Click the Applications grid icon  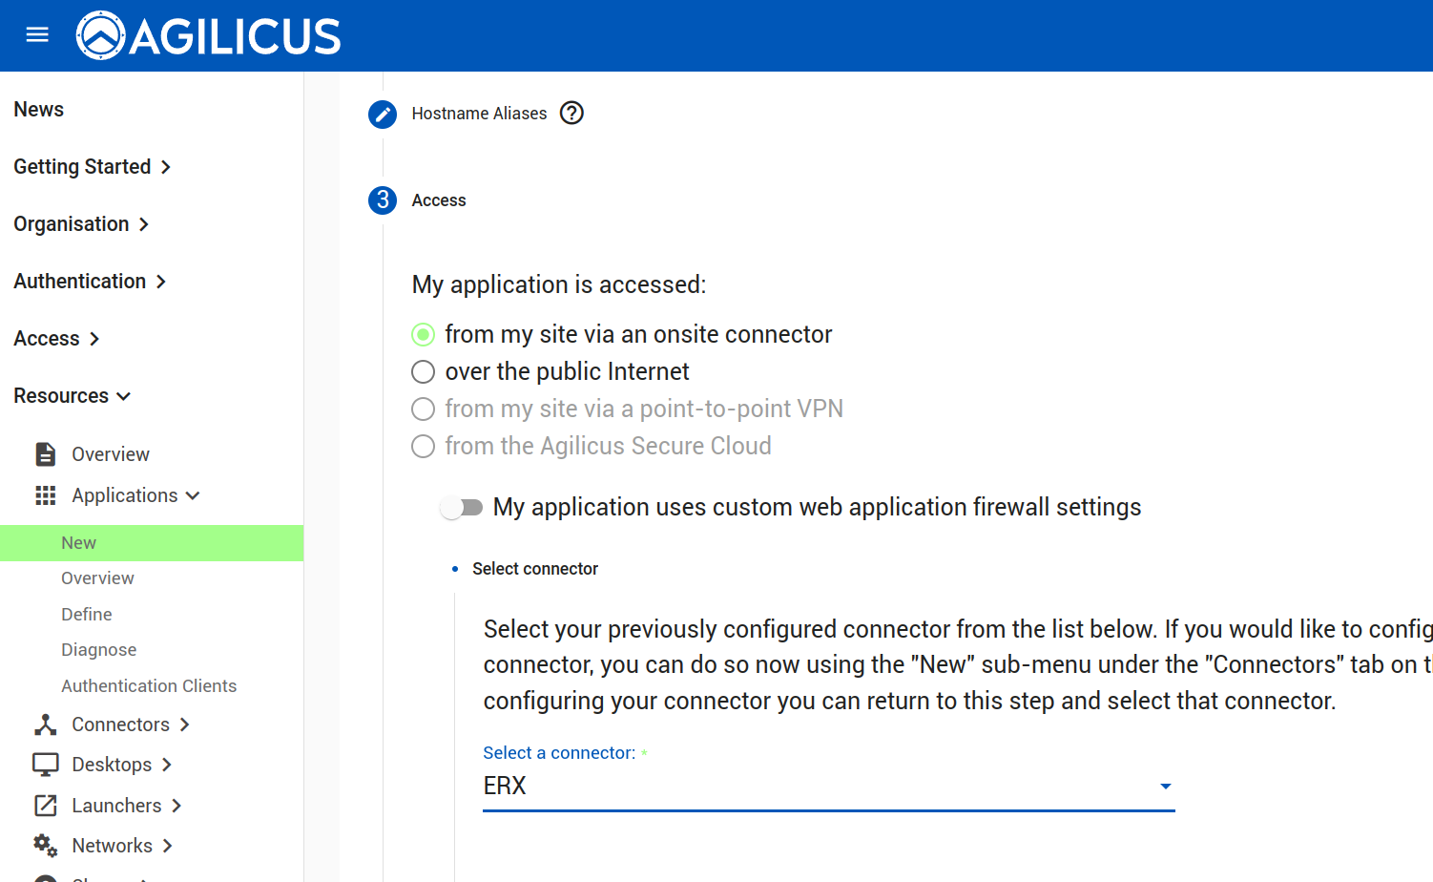tap(45, 495)
